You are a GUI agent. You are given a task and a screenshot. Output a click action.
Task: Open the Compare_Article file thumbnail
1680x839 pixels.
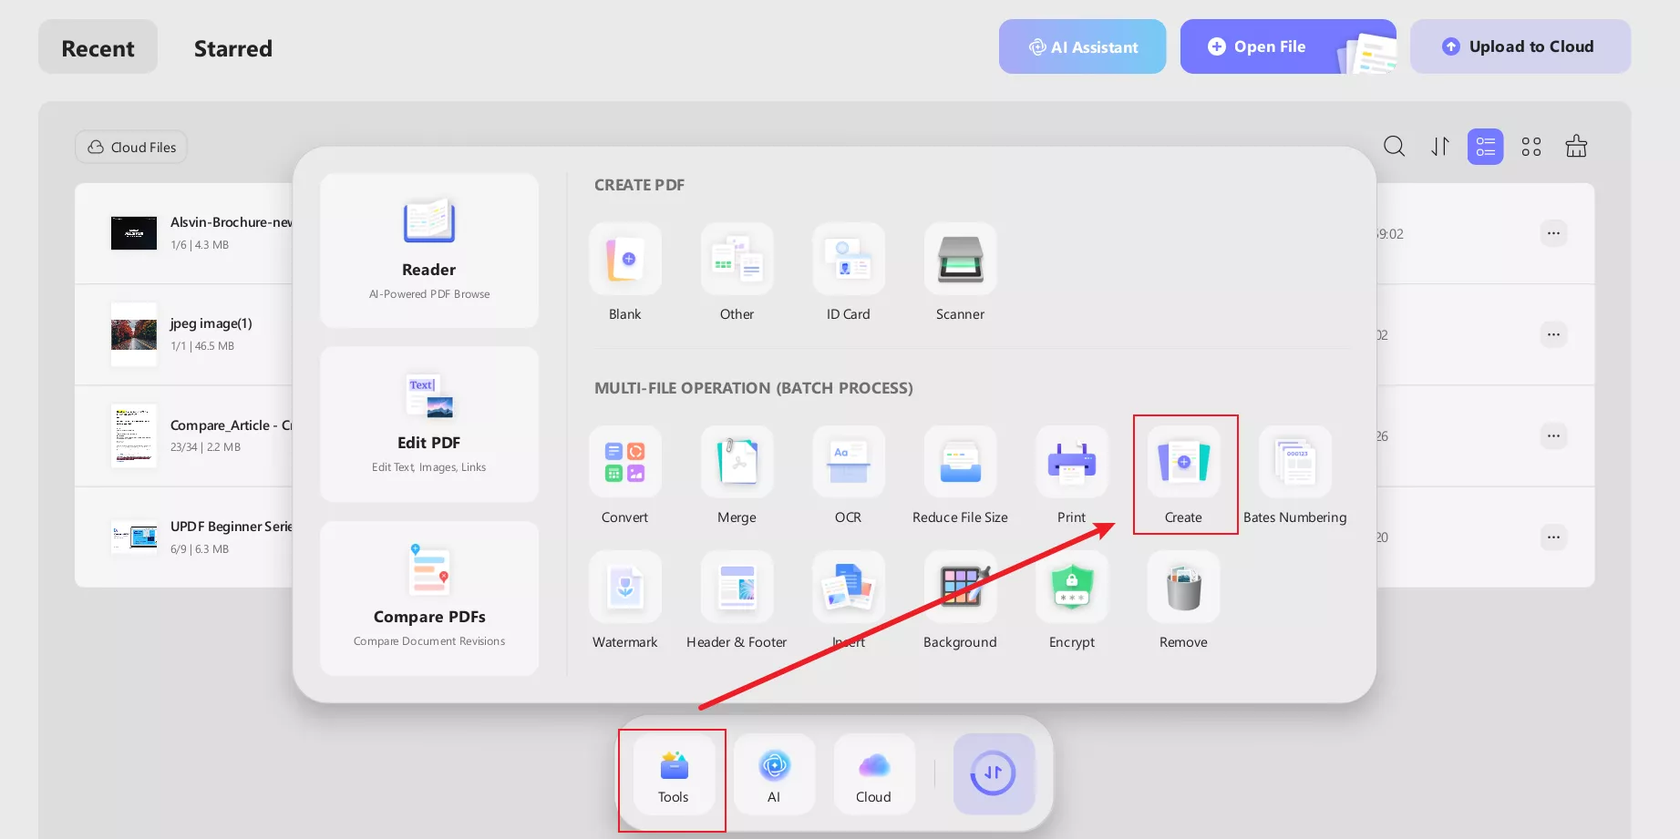(x=134, y=435)
